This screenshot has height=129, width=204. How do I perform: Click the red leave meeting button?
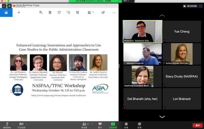coord(197,125)
